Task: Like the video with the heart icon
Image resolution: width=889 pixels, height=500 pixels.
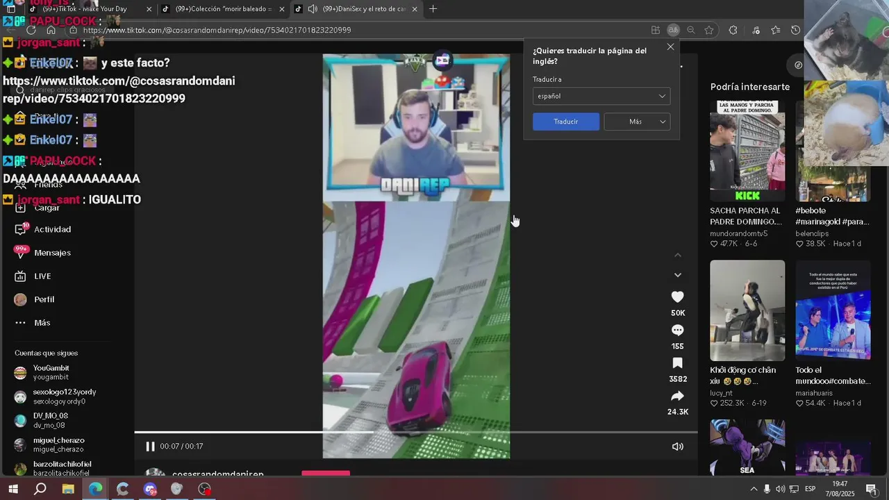Action: [677, 297]
